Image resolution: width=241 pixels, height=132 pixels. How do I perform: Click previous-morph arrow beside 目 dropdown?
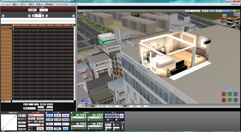click(72, 118)
